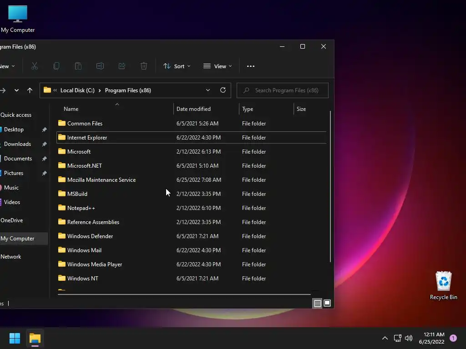Select the Windows Mail folder
Viewport: 466px width, 349px height.
pos(192,250)
